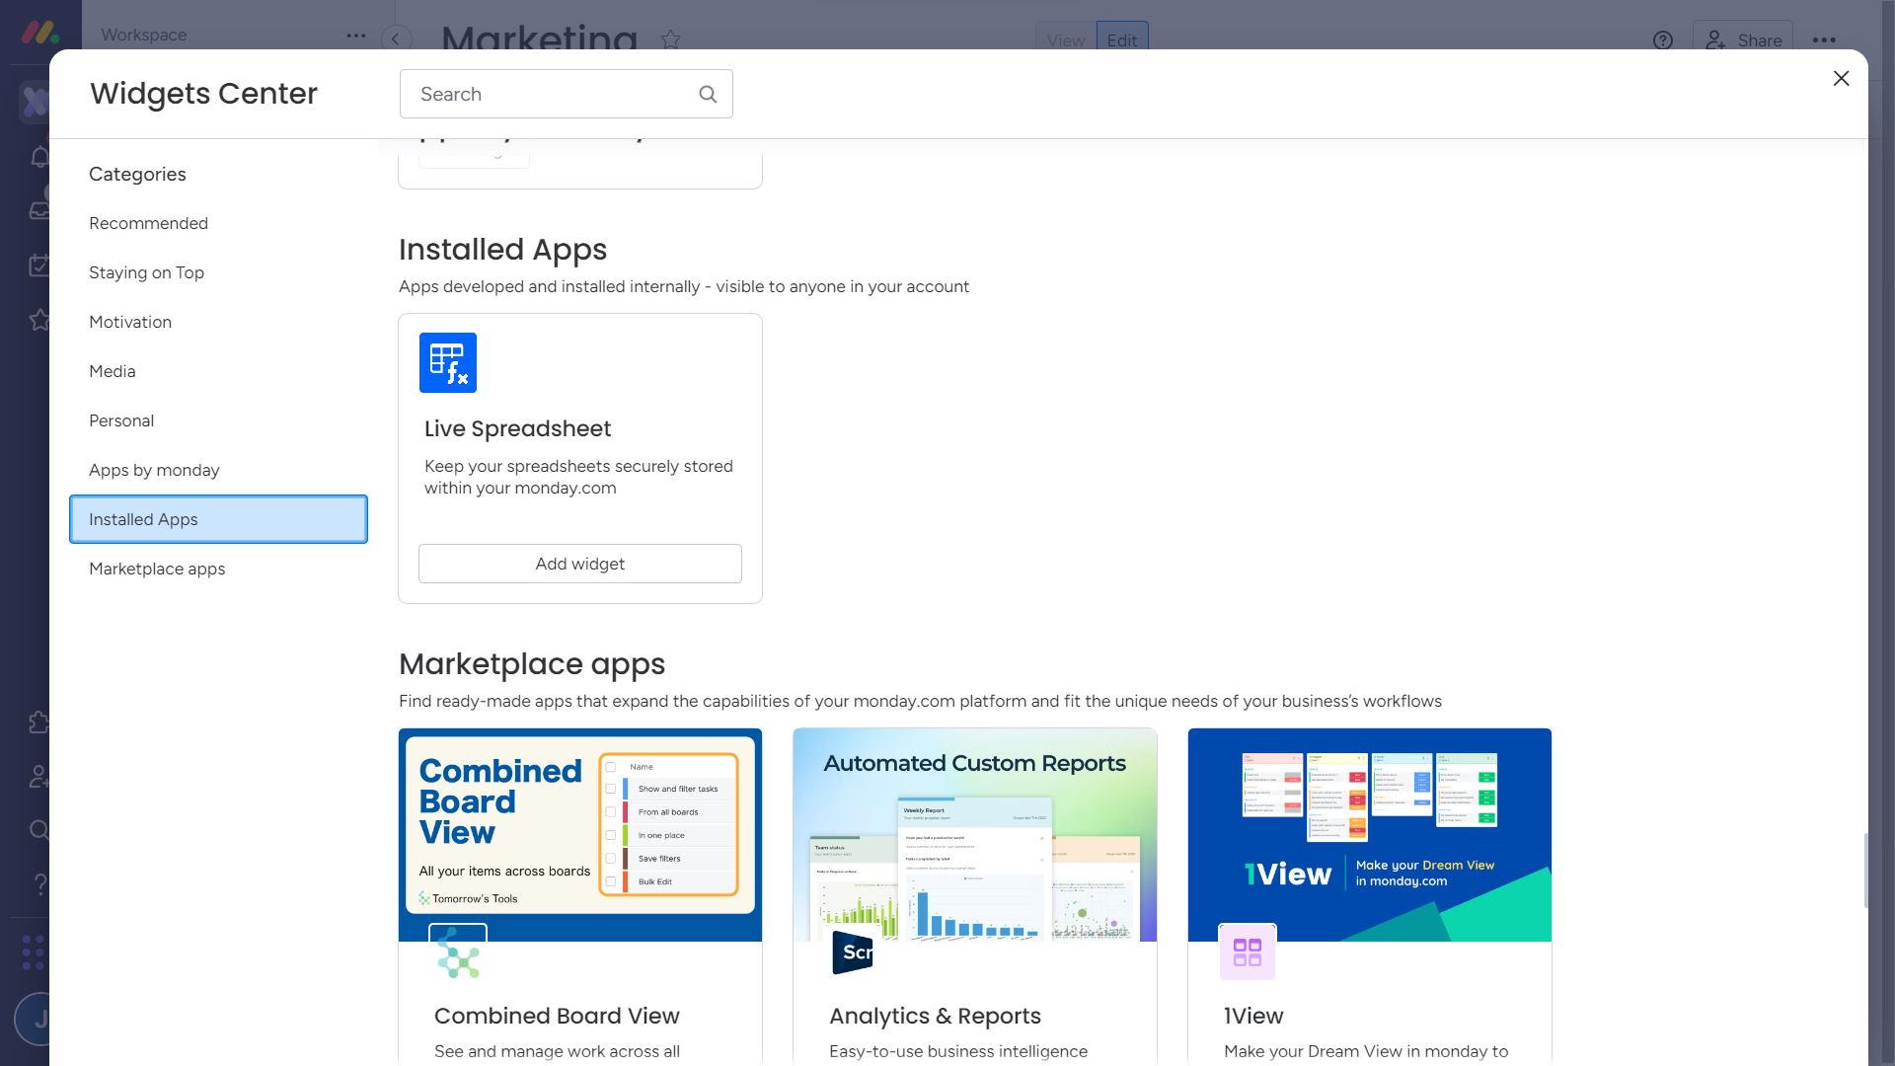Click the 1View app icon
Screen dimensions: 1895x1066
(x=1248, y=952)
